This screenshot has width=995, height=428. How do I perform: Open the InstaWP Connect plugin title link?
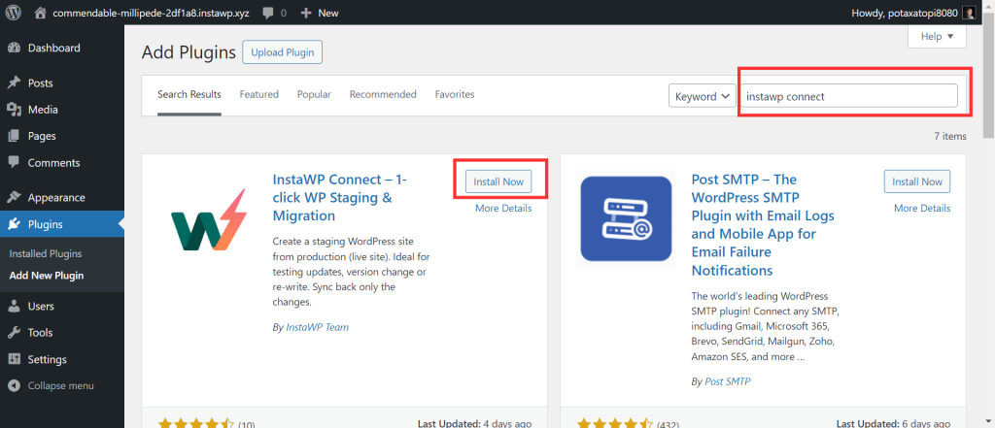point(339,198)
